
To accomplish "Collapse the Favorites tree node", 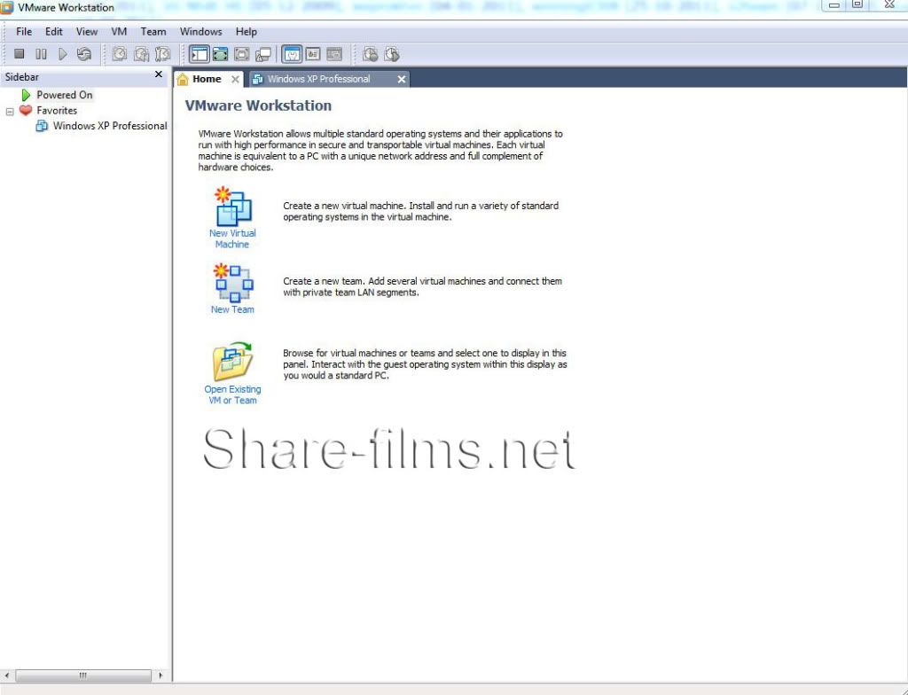I will [9, 111].
